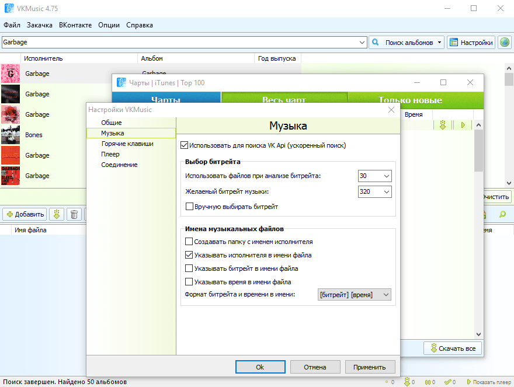514x387 pixels.
Task: Click the Charts list scrollbar down arrow
Action: (x=478, y=334)
